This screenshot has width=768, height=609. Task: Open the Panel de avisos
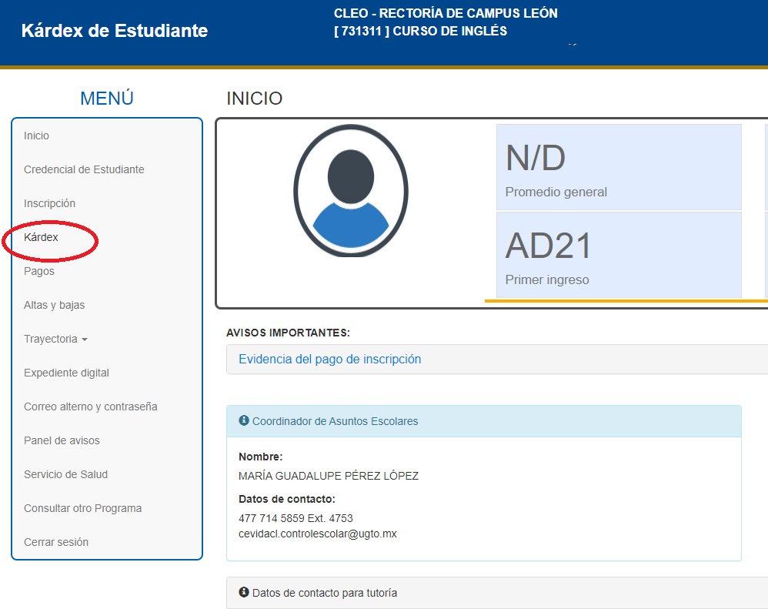(62, 440)
